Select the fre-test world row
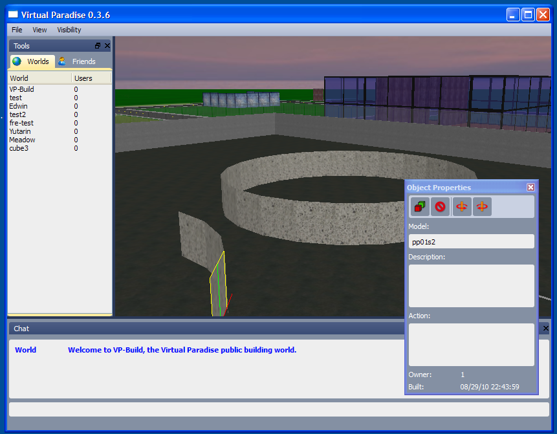Viewport: 557px width, 434px height. pyautogui.click(x=60, y=123)
